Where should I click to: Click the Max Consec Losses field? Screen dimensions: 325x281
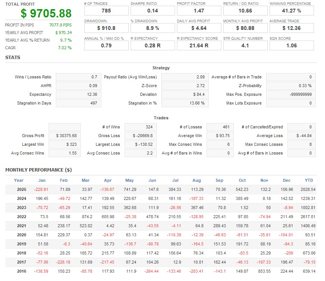pyautogui.click(x=301, y=144)
